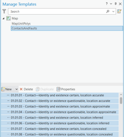
Task: Click the search magnifier icon
Action: tap(108, 11)
